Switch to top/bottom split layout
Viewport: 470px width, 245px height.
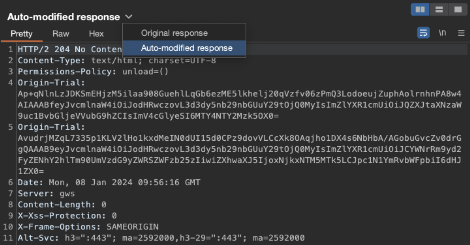(x=439, y=10)
